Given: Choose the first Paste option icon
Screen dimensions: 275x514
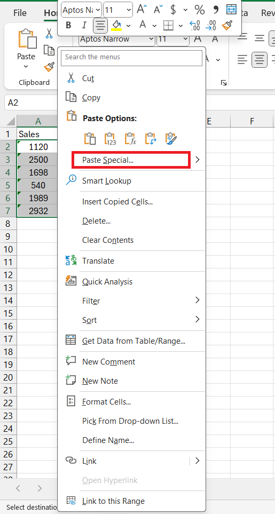Looking at the screenshot, I should (90, 138).
